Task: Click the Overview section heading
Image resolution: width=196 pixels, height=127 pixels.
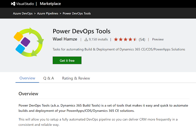Action: click(28, 94)
